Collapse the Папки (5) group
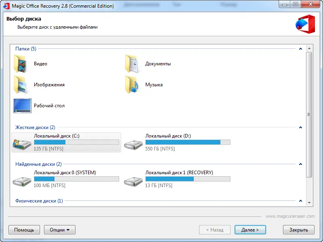Image resolution: width=323 pixels, height=242 pixels. click(x=300, y=49)
